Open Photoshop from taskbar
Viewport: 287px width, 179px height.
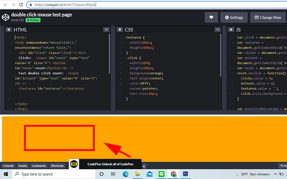(x=185, y=174)
